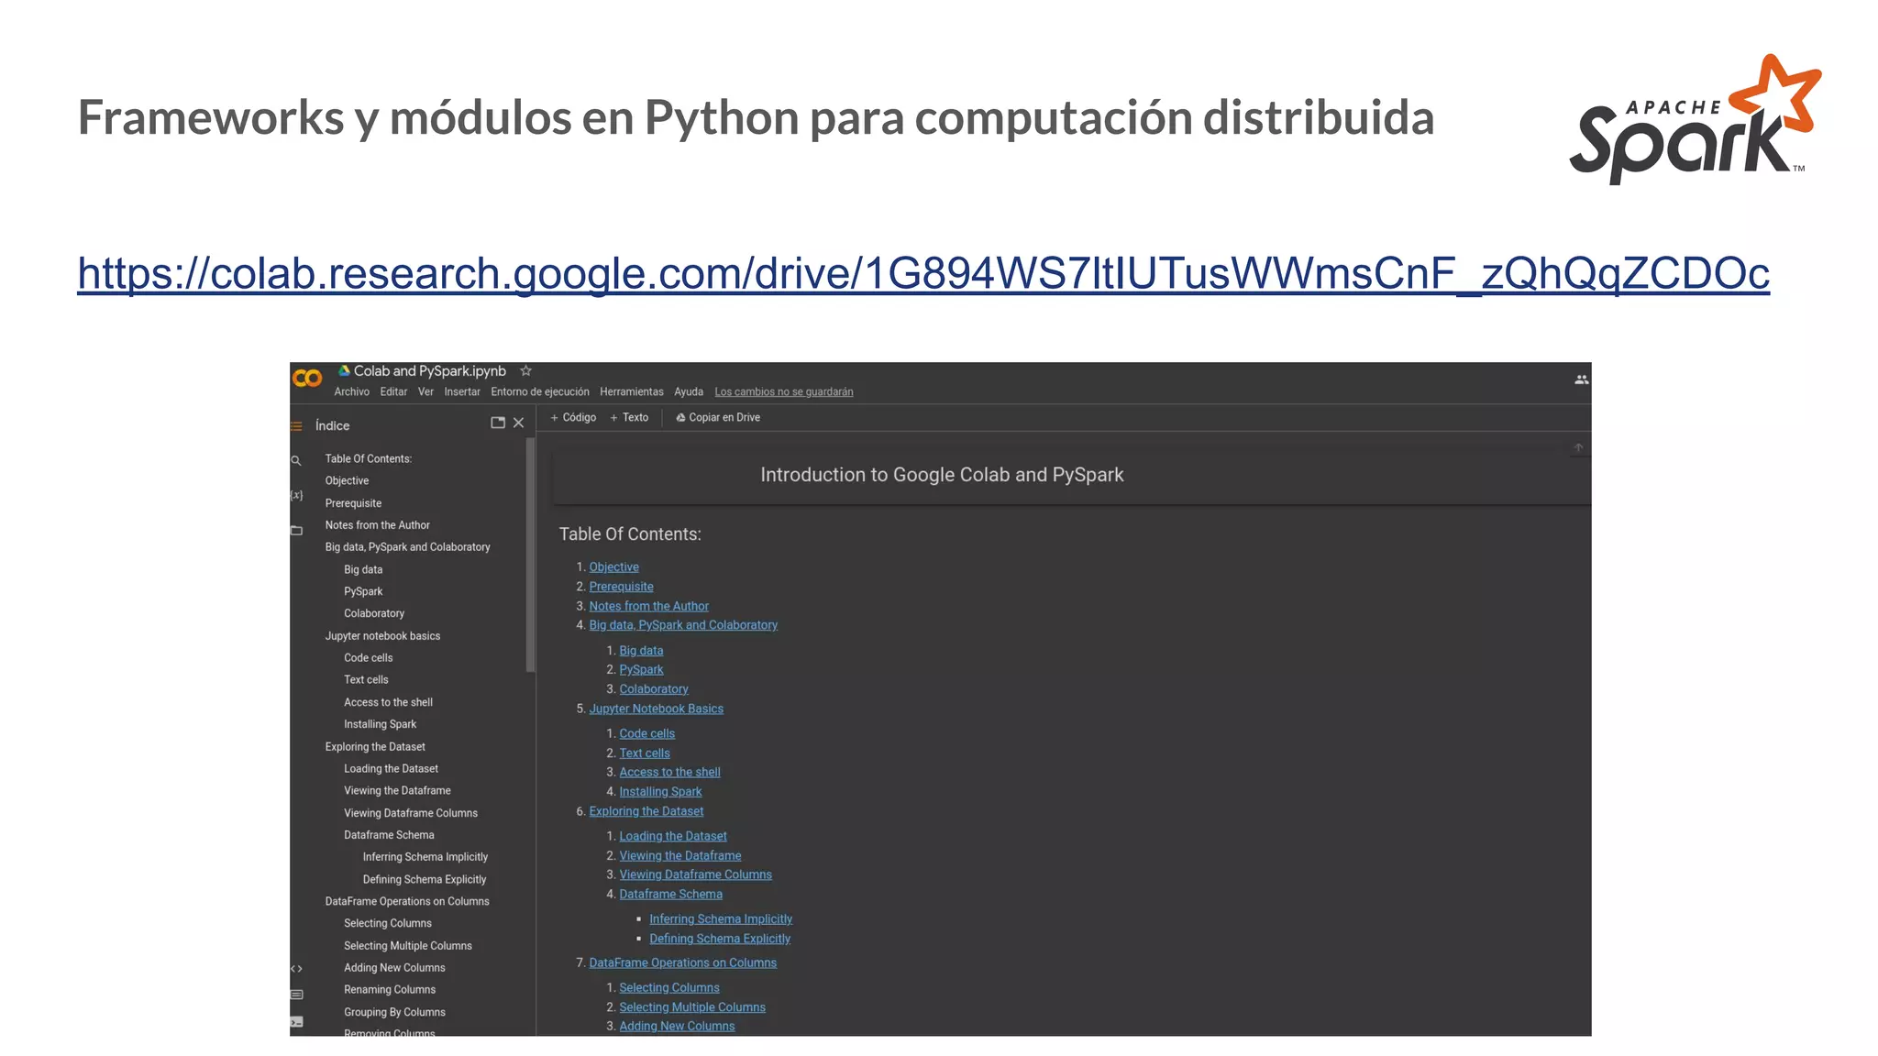Select Objective in the index panel
The width and height of the screenshot is (1878, 1056).
347,481
